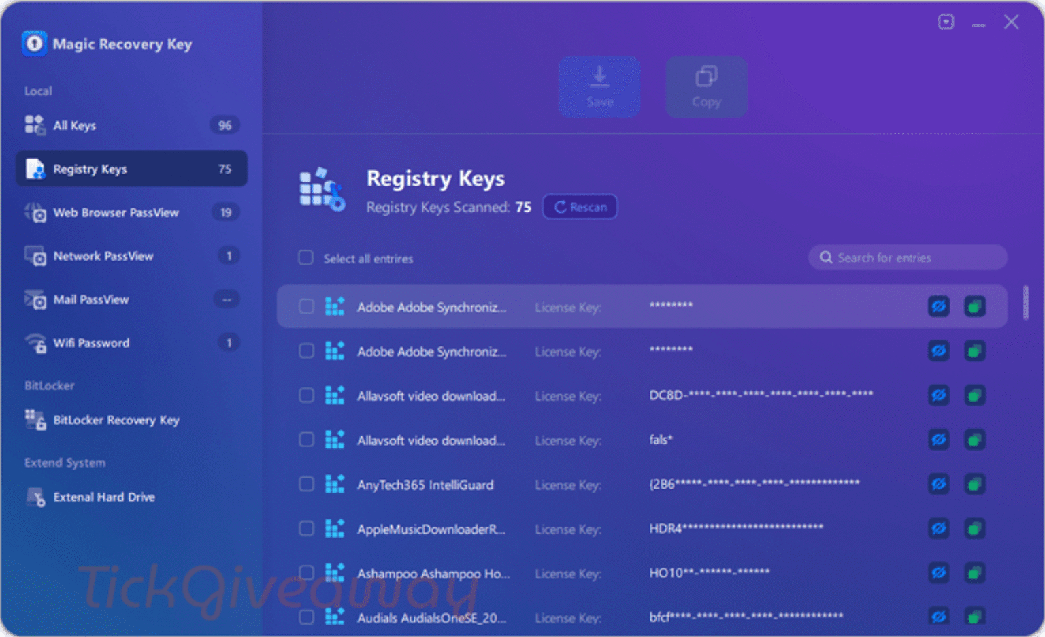The image size is (1045, 637).
Task: Open the title bar dropdown menu icon
Action: coord(946,22)
